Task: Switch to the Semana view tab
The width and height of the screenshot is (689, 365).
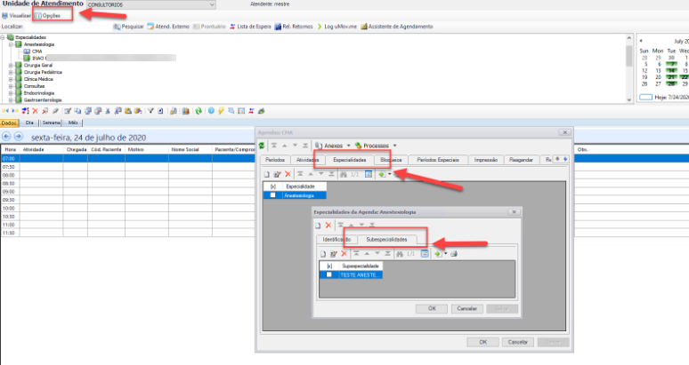Action: point(51,123)
